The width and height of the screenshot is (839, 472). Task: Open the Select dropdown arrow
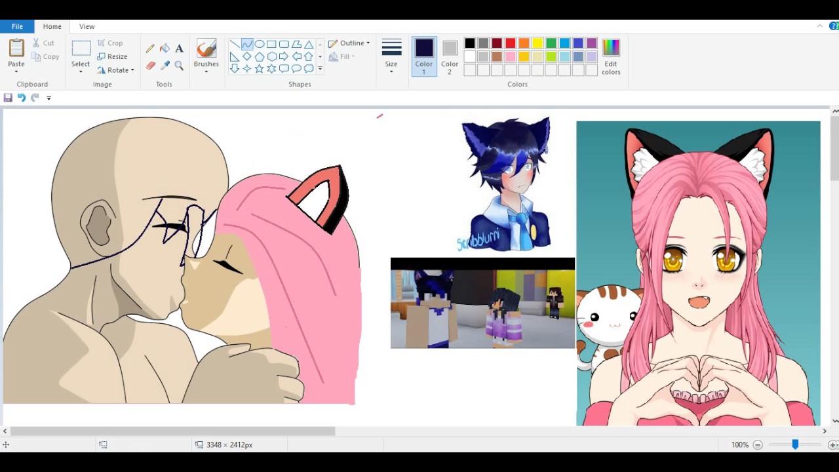point(81,71)
